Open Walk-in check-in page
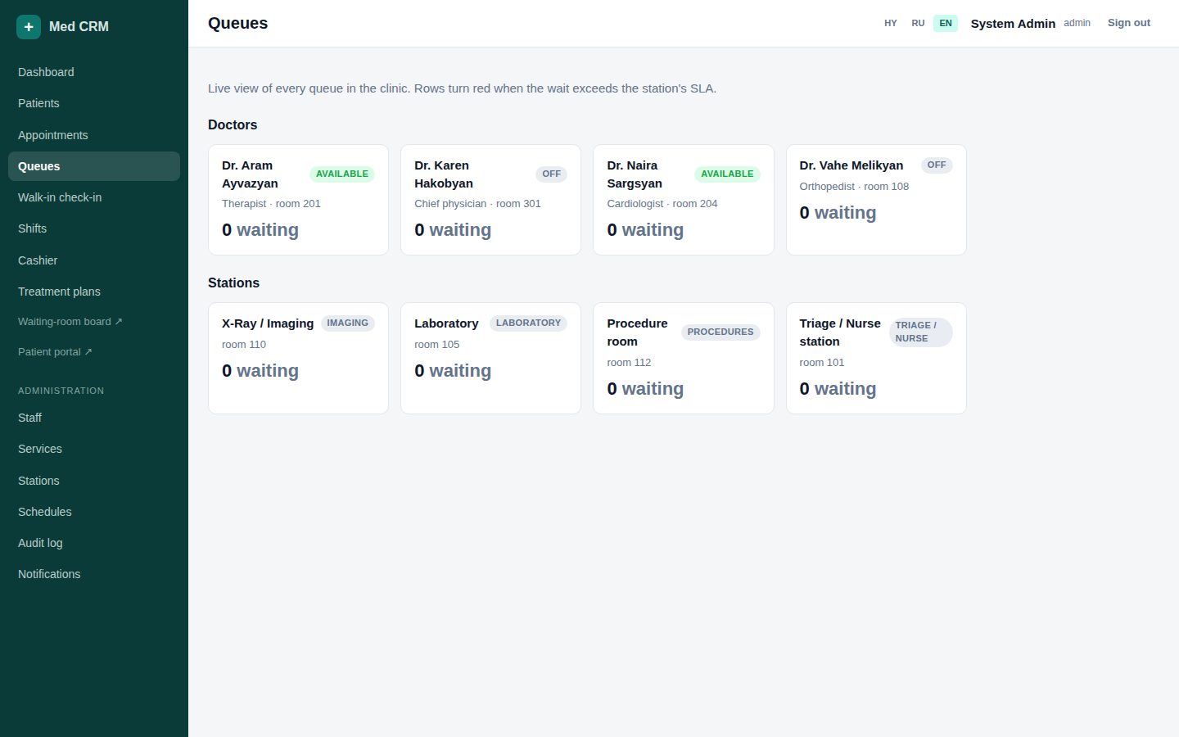The width and height of the screenshot is (1179, 737). [x=94, y=197]
